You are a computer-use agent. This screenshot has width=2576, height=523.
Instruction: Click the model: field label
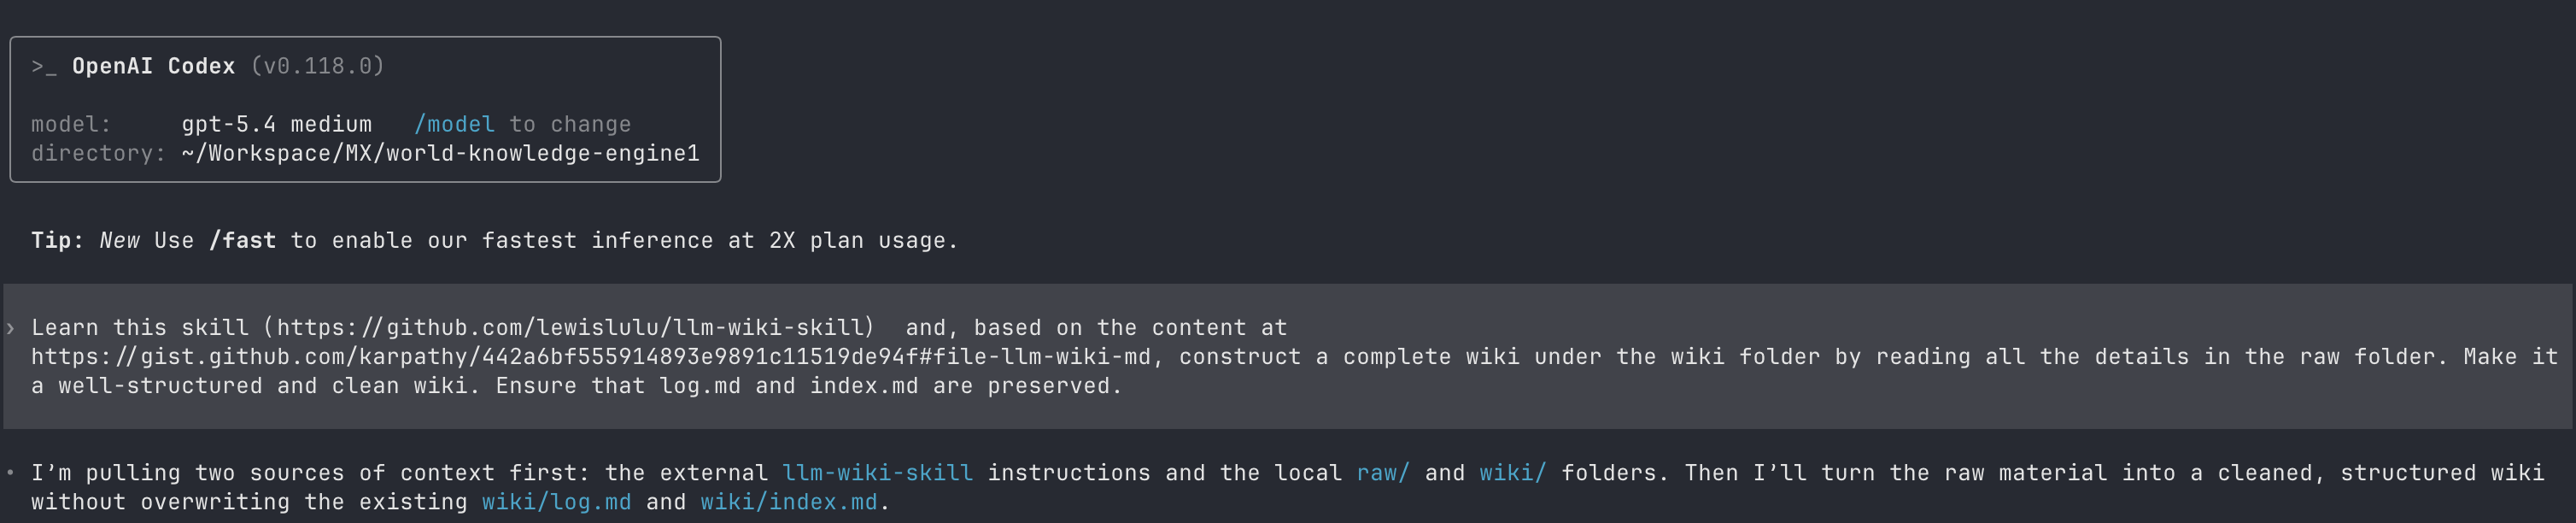71,125
